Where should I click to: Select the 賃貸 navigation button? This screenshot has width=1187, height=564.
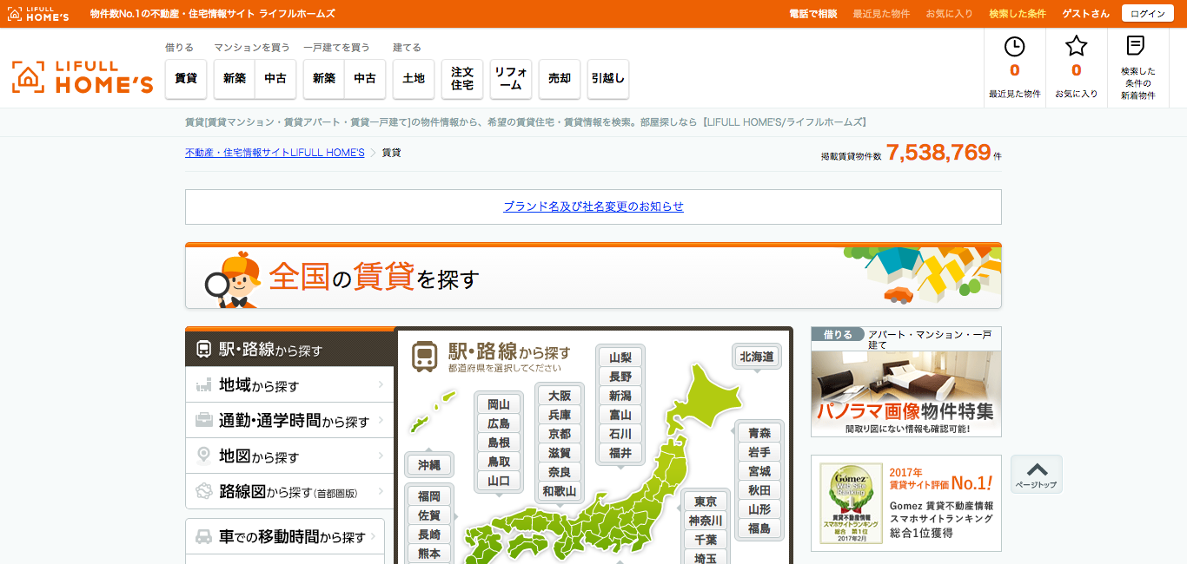[186, 78]
